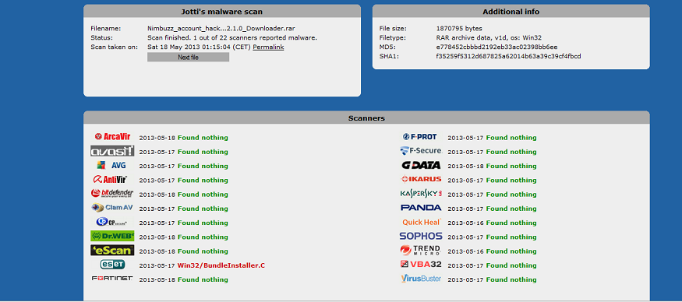Click VirusBuster's Found nothing result
Screen dimensions: 682x302
tap(511, 279)
